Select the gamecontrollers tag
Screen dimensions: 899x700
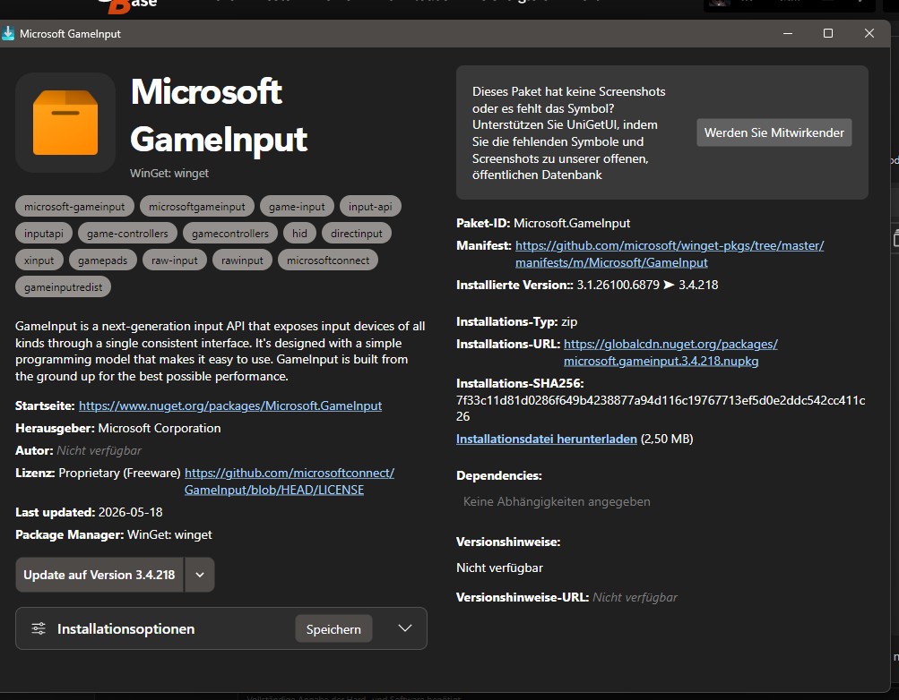230,234
